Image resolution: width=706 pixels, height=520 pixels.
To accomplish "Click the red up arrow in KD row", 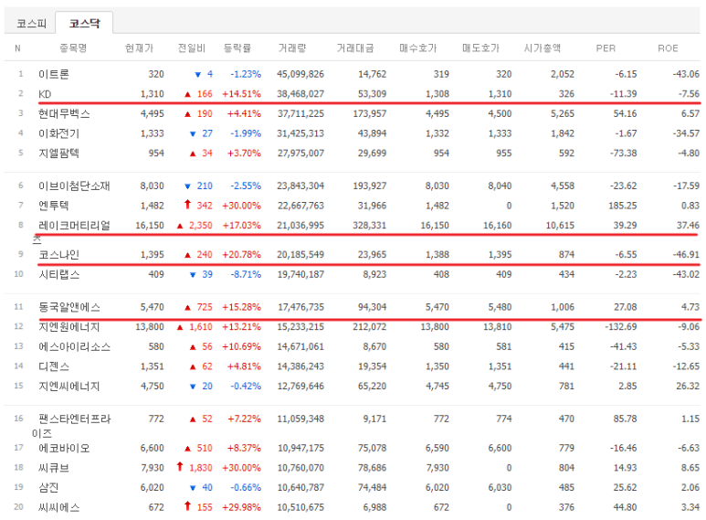I will point(188,94).
